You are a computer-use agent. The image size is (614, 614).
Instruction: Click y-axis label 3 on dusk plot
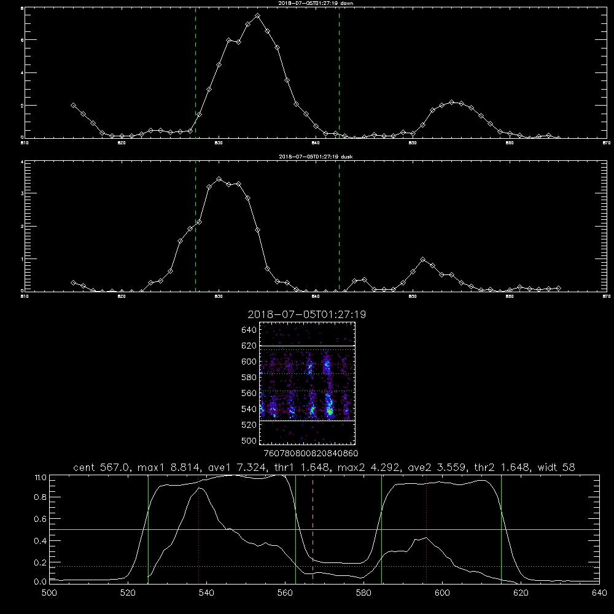(x=22, y=193)
